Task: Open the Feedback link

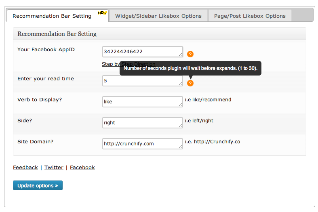Action: point(25,168)
